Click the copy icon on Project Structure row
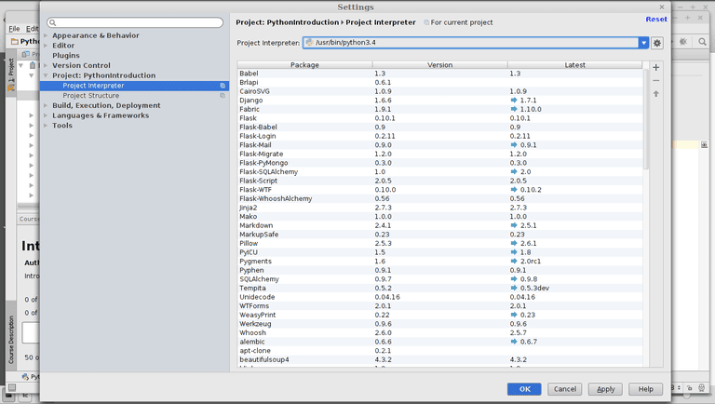 point(223,96)
